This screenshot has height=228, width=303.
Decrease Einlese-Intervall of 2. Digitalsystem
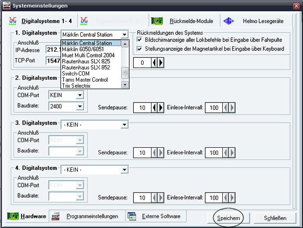(226, 107)
